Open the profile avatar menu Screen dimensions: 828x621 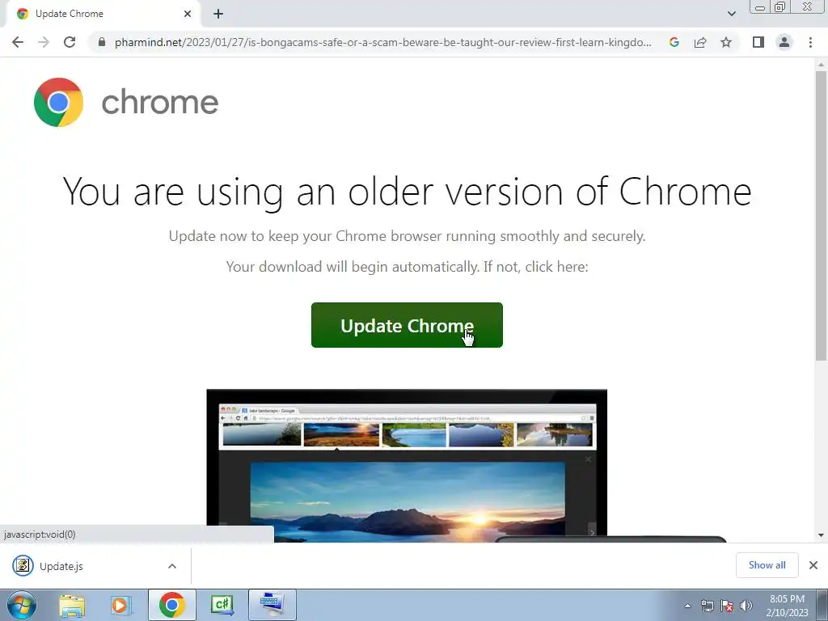click(784, 42)
